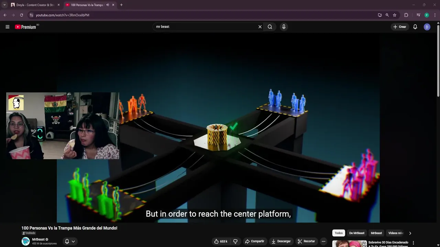Open subscription notification bell dropdown
The width and height of the screenshot is (440, 247).
(70, 241)
